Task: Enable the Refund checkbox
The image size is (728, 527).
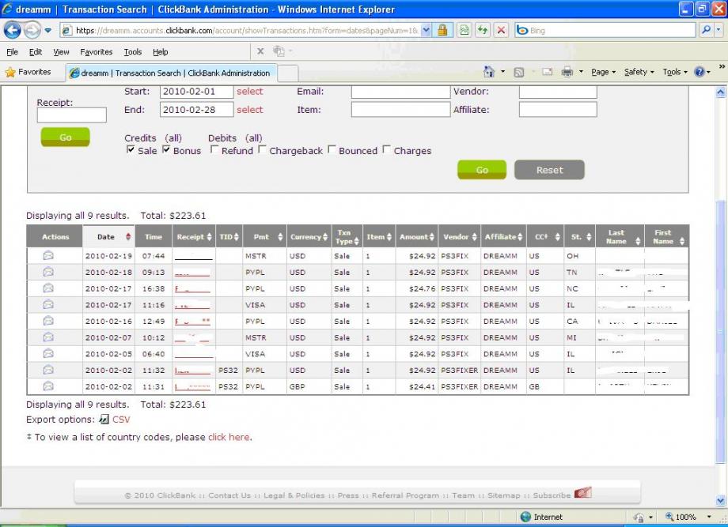Action: tap(214, 150)
